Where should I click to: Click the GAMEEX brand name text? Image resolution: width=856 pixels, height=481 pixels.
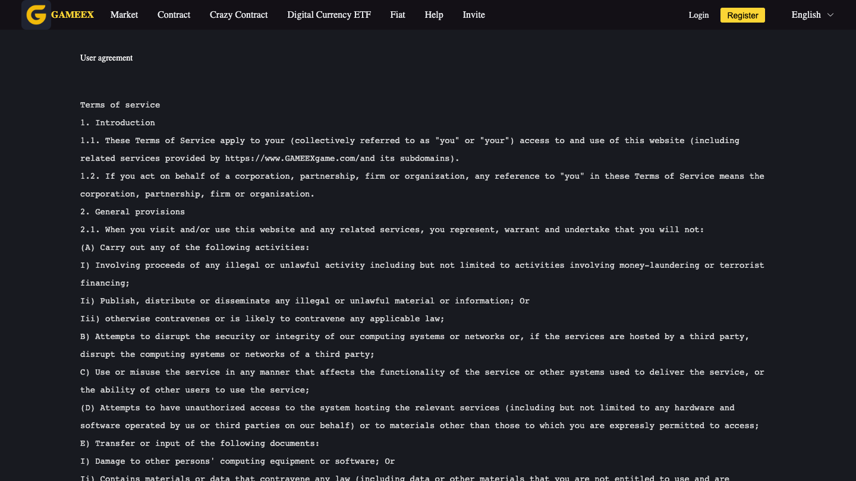click(73, 15)
